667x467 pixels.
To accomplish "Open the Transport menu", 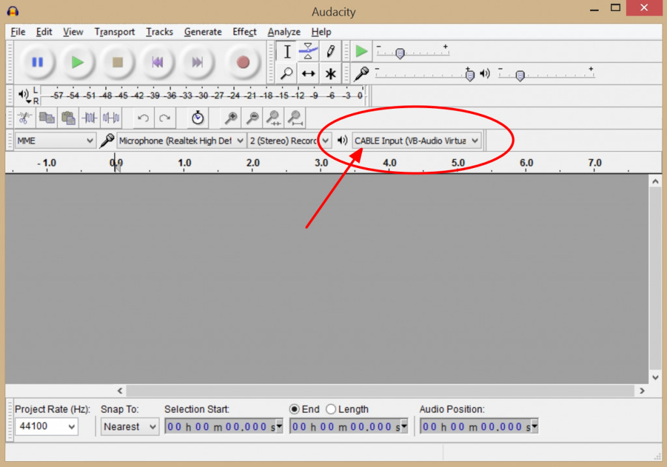I will [115, 31].
